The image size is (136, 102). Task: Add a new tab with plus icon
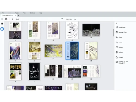[18, 16]
